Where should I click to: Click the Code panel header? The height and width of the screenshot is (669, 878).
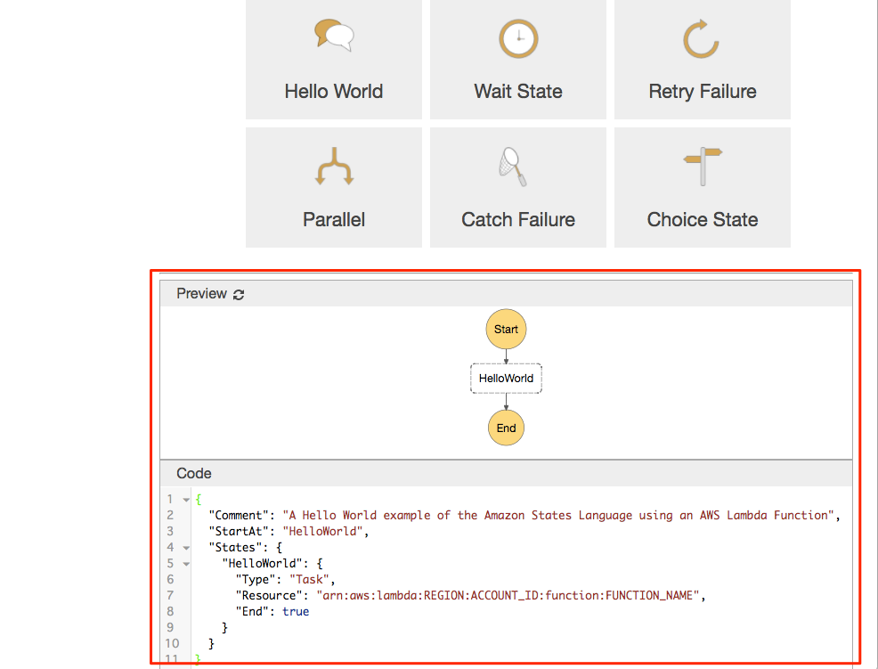(193, 473)
